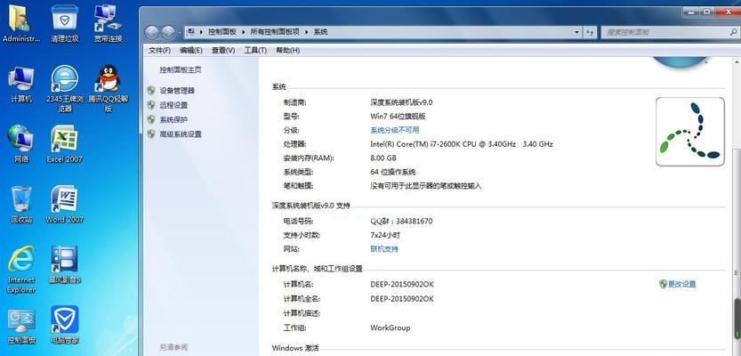Select the QQ群：384381670 phone text
741x356 pixels.
[x=401, y=221]
